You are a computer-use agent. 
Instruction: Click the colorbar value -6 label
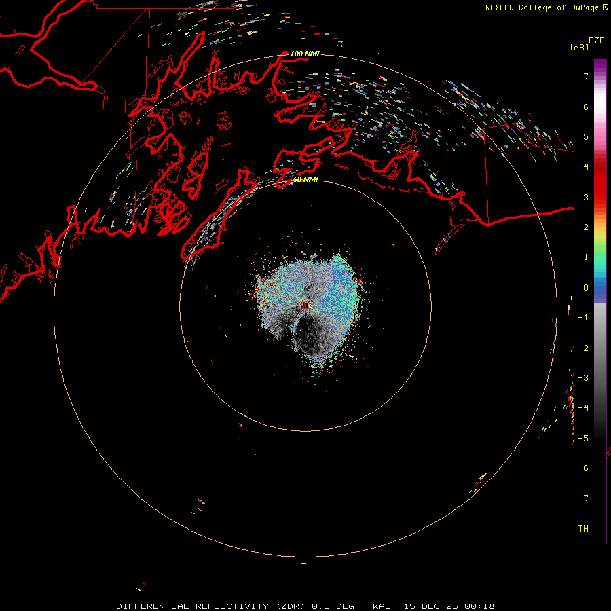point(583,468)
